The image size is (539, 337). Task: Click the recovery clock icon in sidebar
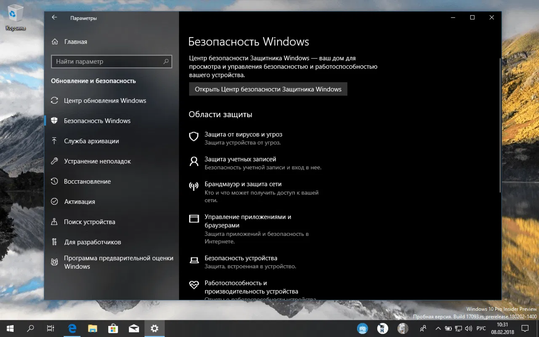click(x=55, y=181)
